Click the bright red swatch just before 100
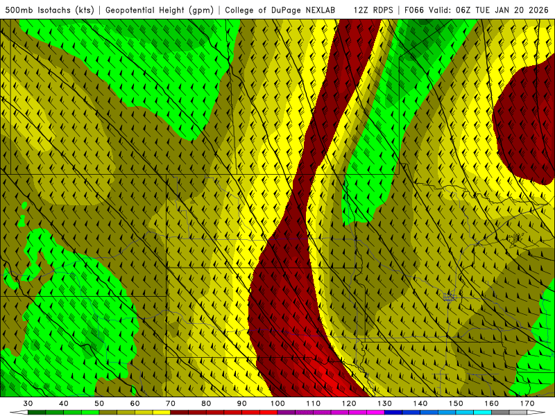This screenshot has height=416, width=555. click(x=268, y=413)
